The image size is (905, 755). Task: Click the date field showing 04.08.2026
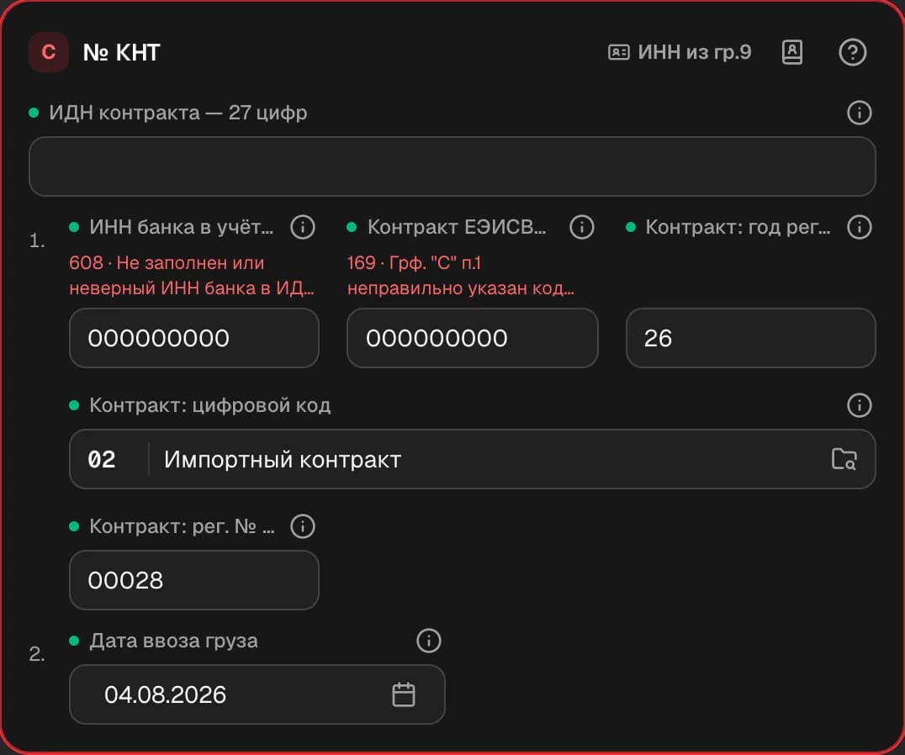click(257, 694)
